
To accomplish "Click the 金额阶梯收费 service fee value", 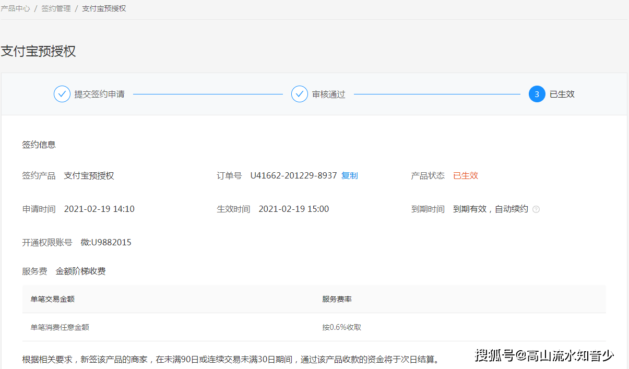I will (x=81, y=271).
